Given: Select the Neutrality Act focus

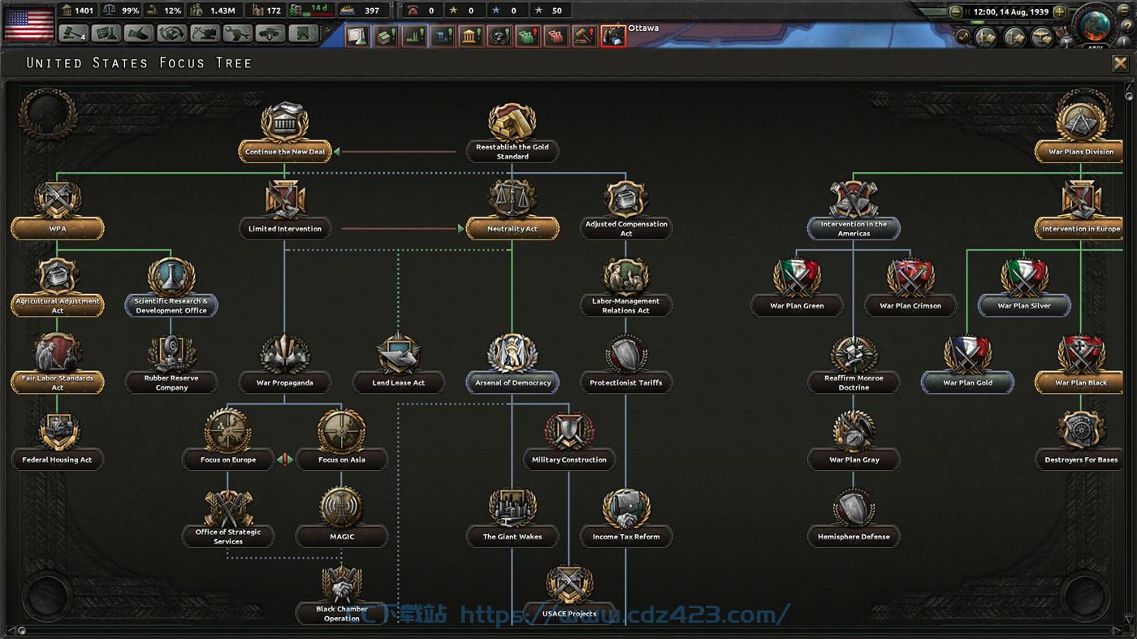Looking at the screenshot, I should (x=512, y=209).
